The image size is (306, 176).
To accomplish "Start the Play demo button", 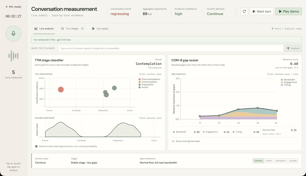I will 289,11.
